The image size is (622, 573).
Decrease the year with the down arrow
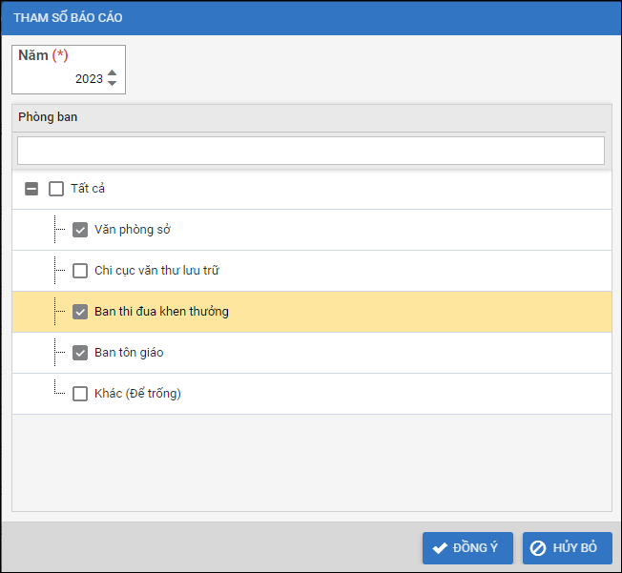coord(113,84)
